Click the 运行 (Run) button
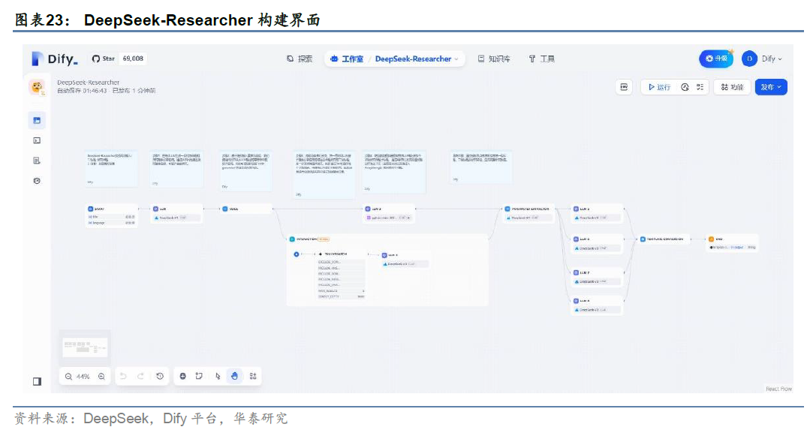The width and height of the screenshot is (810, 433). pos(660,87)
